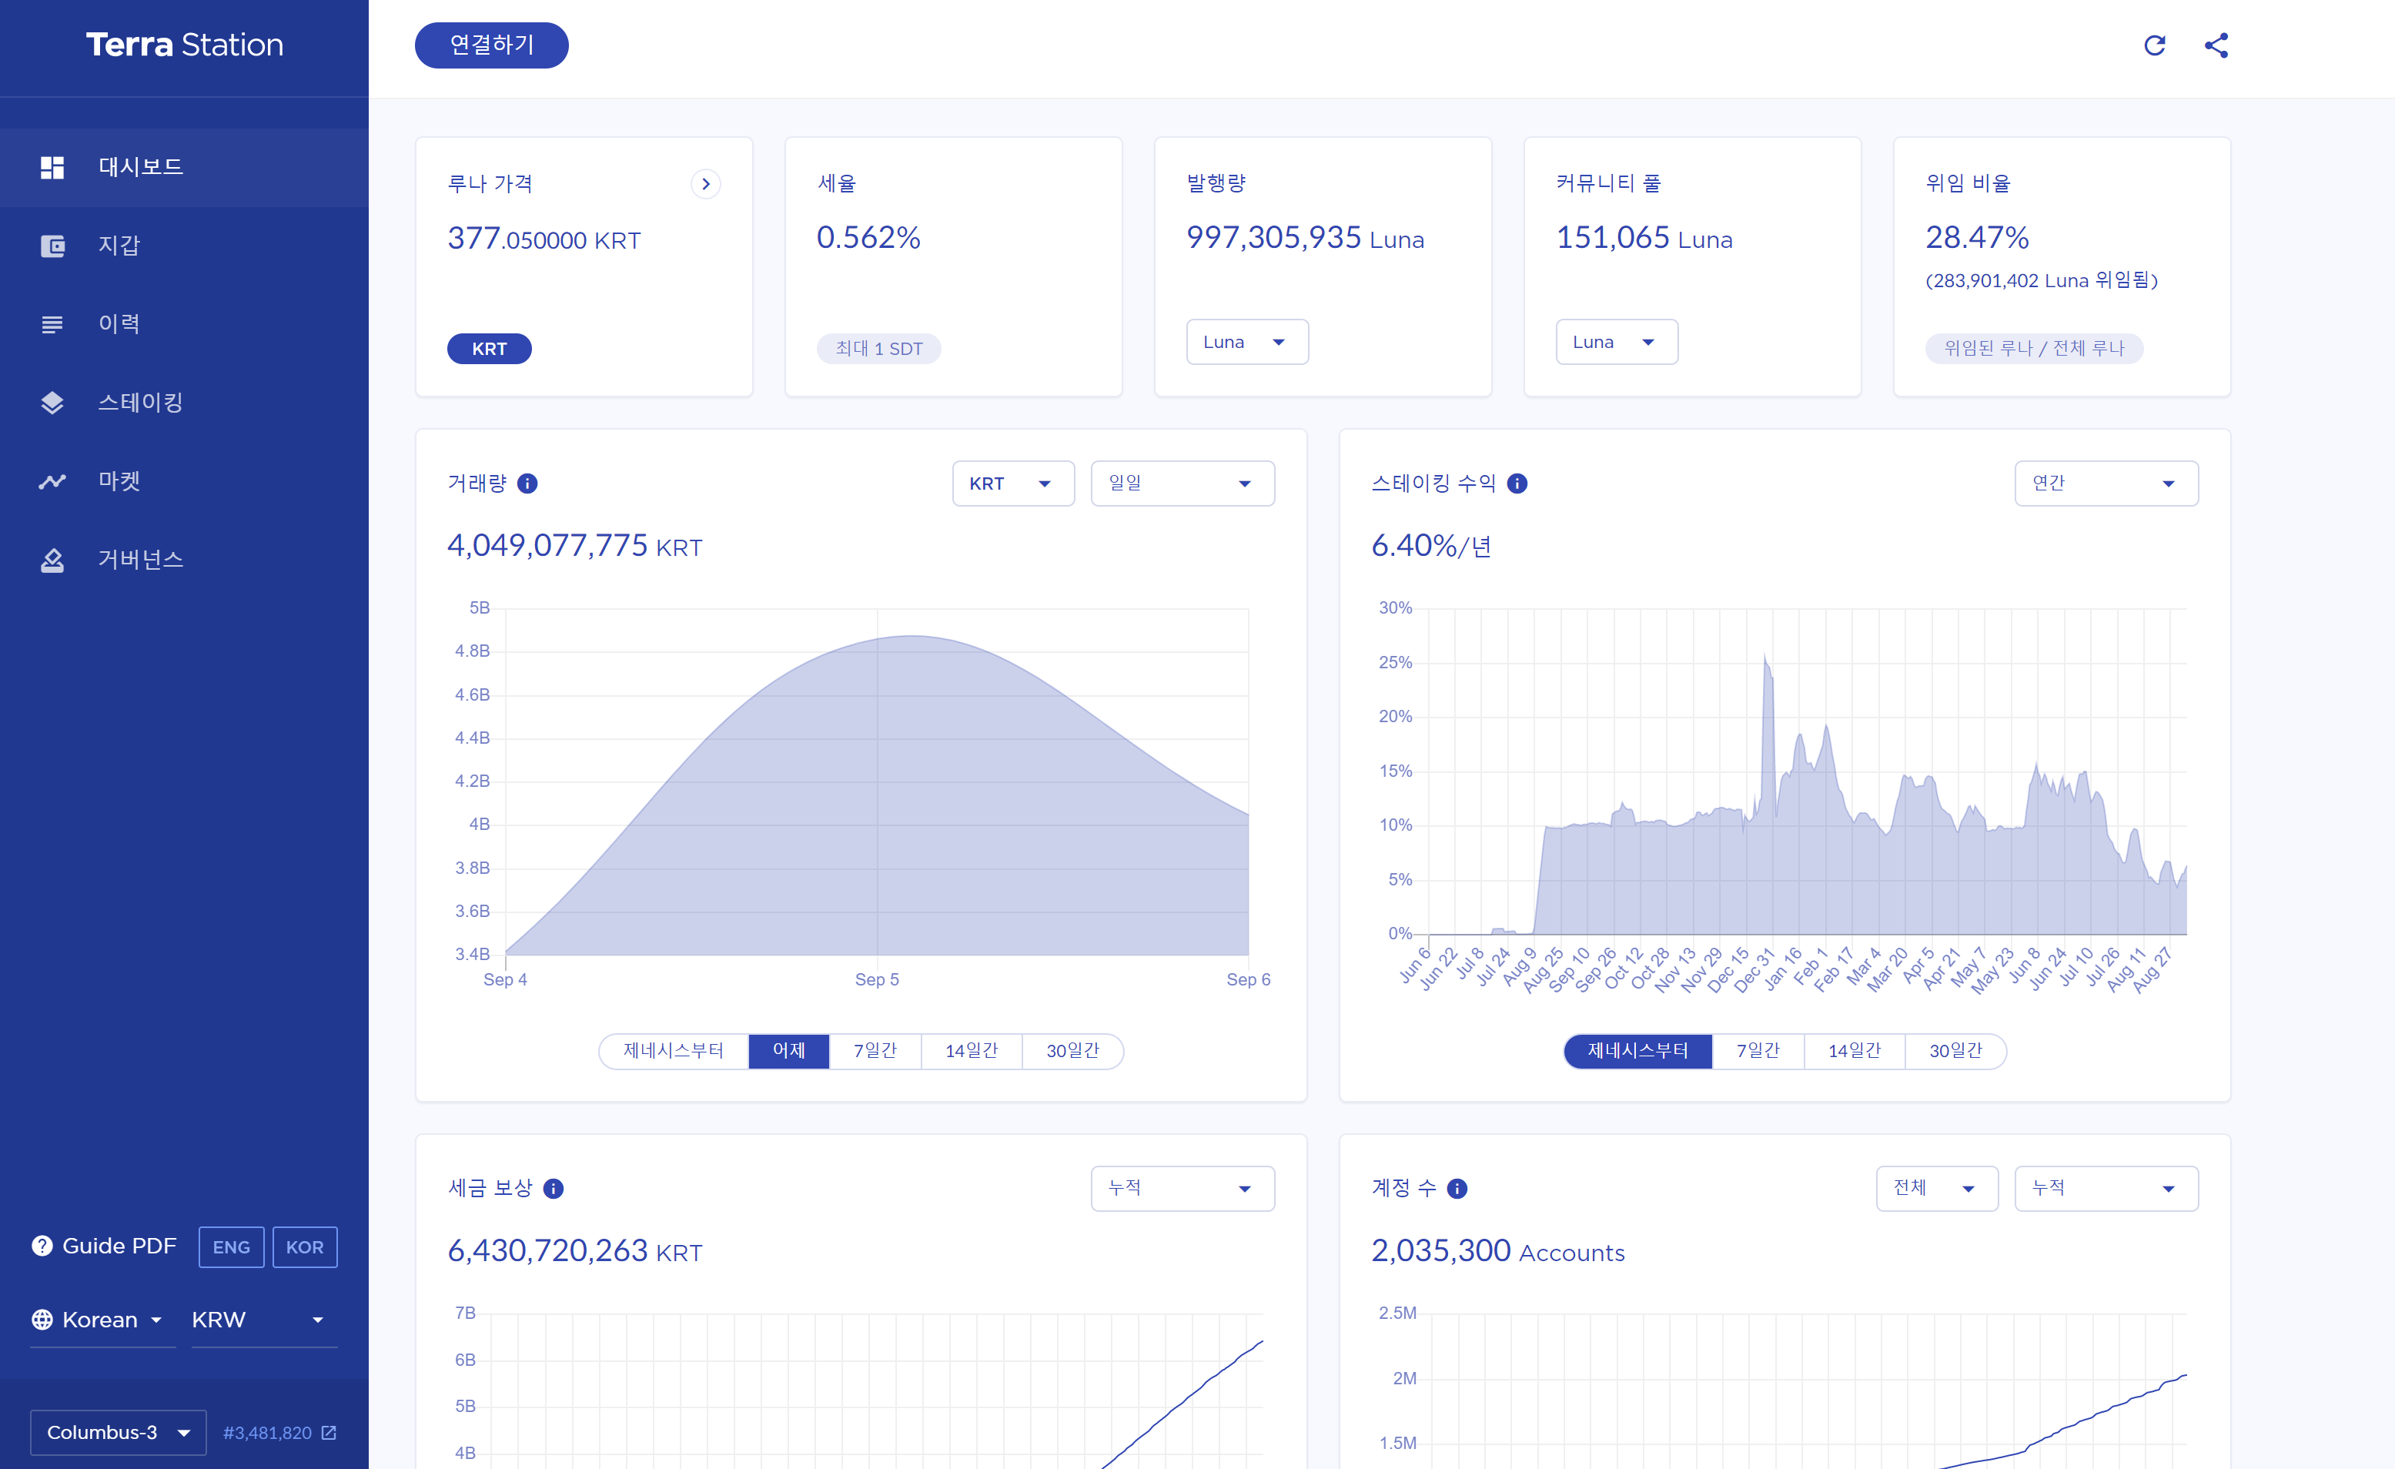
Task: Open the KRW currency dropdown
Action: pyautogui.click(x=264, y=1320)
